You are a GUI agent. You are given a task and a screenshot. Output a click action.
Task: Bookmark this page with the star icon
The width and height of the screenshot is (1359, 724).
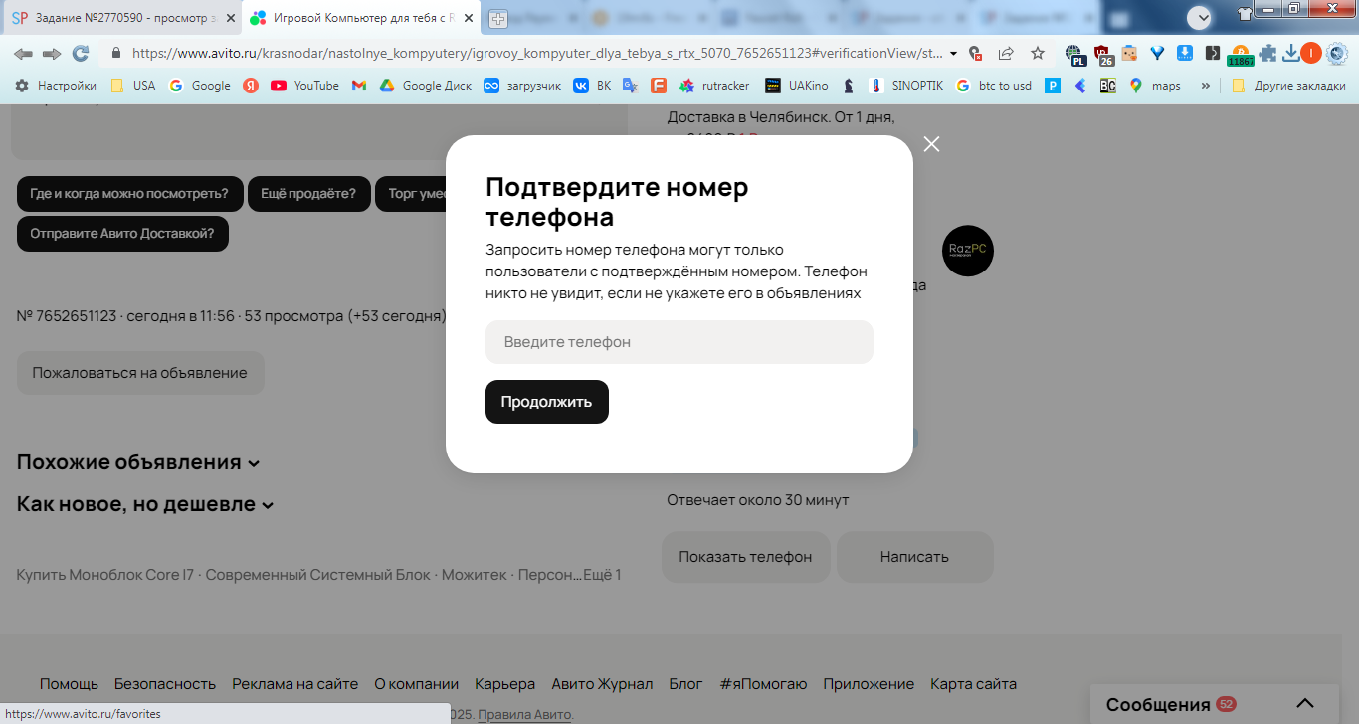coord(1038,54)
